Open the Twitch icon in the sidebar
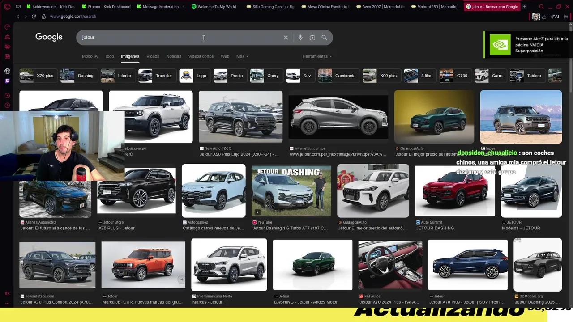Viewport: 573px width, 322px height. 7,81
